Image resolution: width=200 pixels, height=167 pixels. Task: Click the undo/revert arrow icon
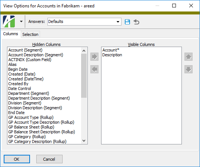136,22
